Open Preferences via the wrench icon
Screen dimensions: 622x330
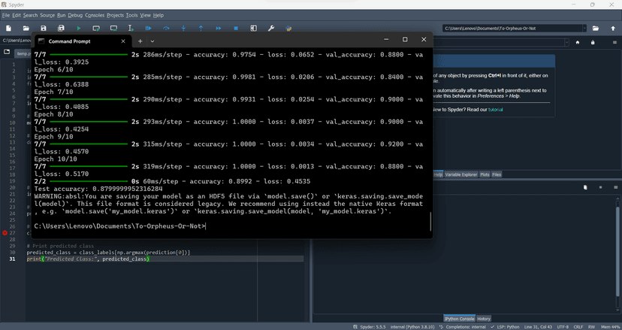[x=271, y=29]
